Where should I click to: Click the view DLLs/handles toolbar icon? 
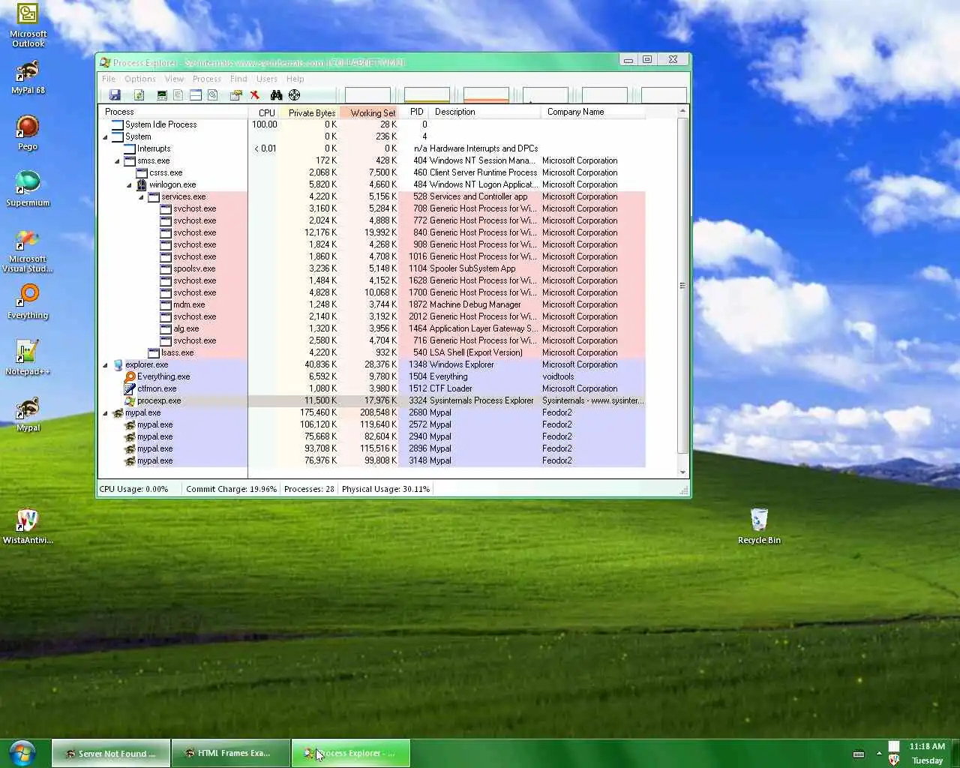213,95
